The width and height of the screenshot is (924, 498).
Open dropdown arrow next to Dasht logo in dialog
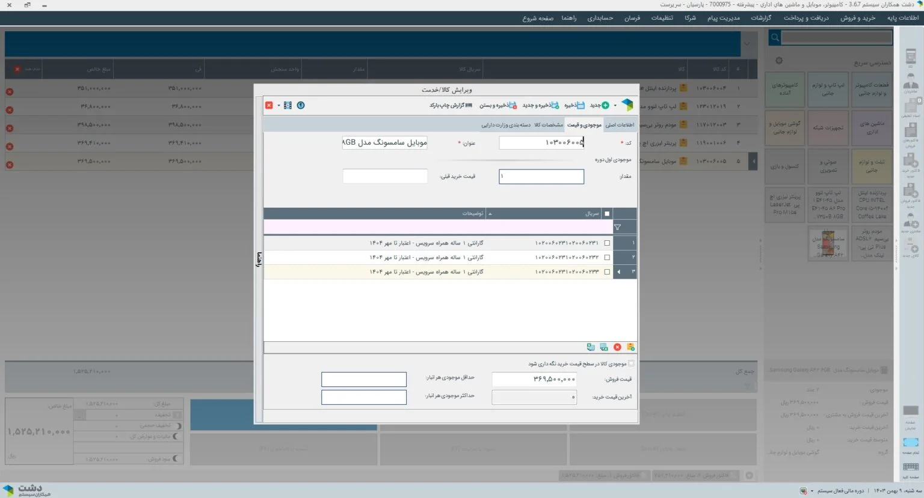[615, 106]
